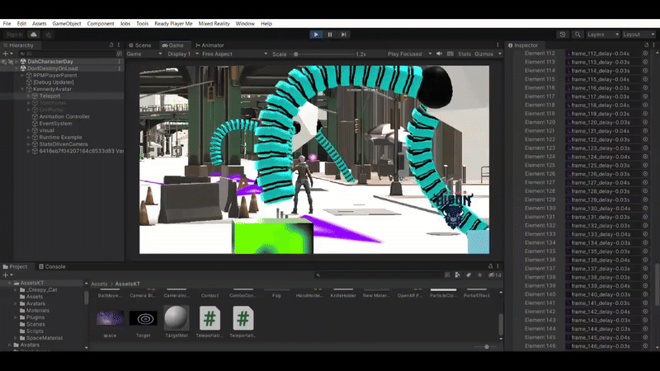Click the global search magnifier icon
Image resolution: width=660 pixels, height=371 pixels.
click(x=577, y=35)
